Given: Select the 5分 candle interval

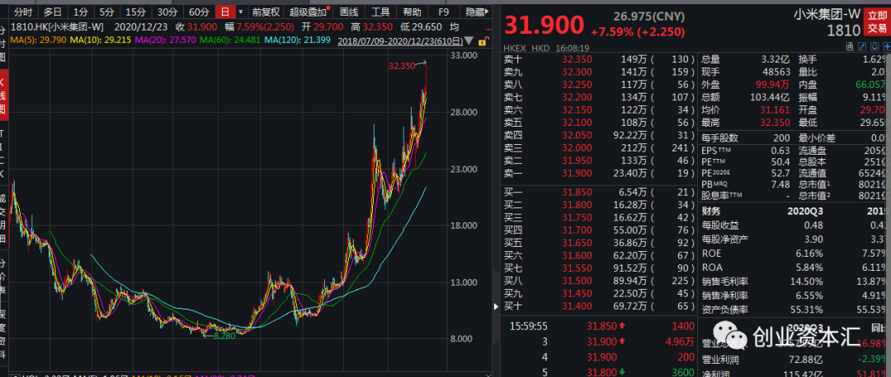Looking at the screenshot, I should click(x=106, y=12).
